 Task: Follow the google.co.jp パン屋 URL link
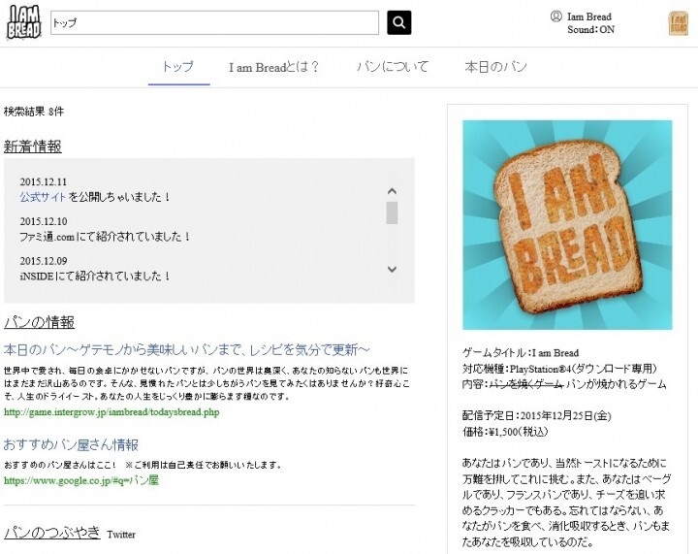coord(81,480)
